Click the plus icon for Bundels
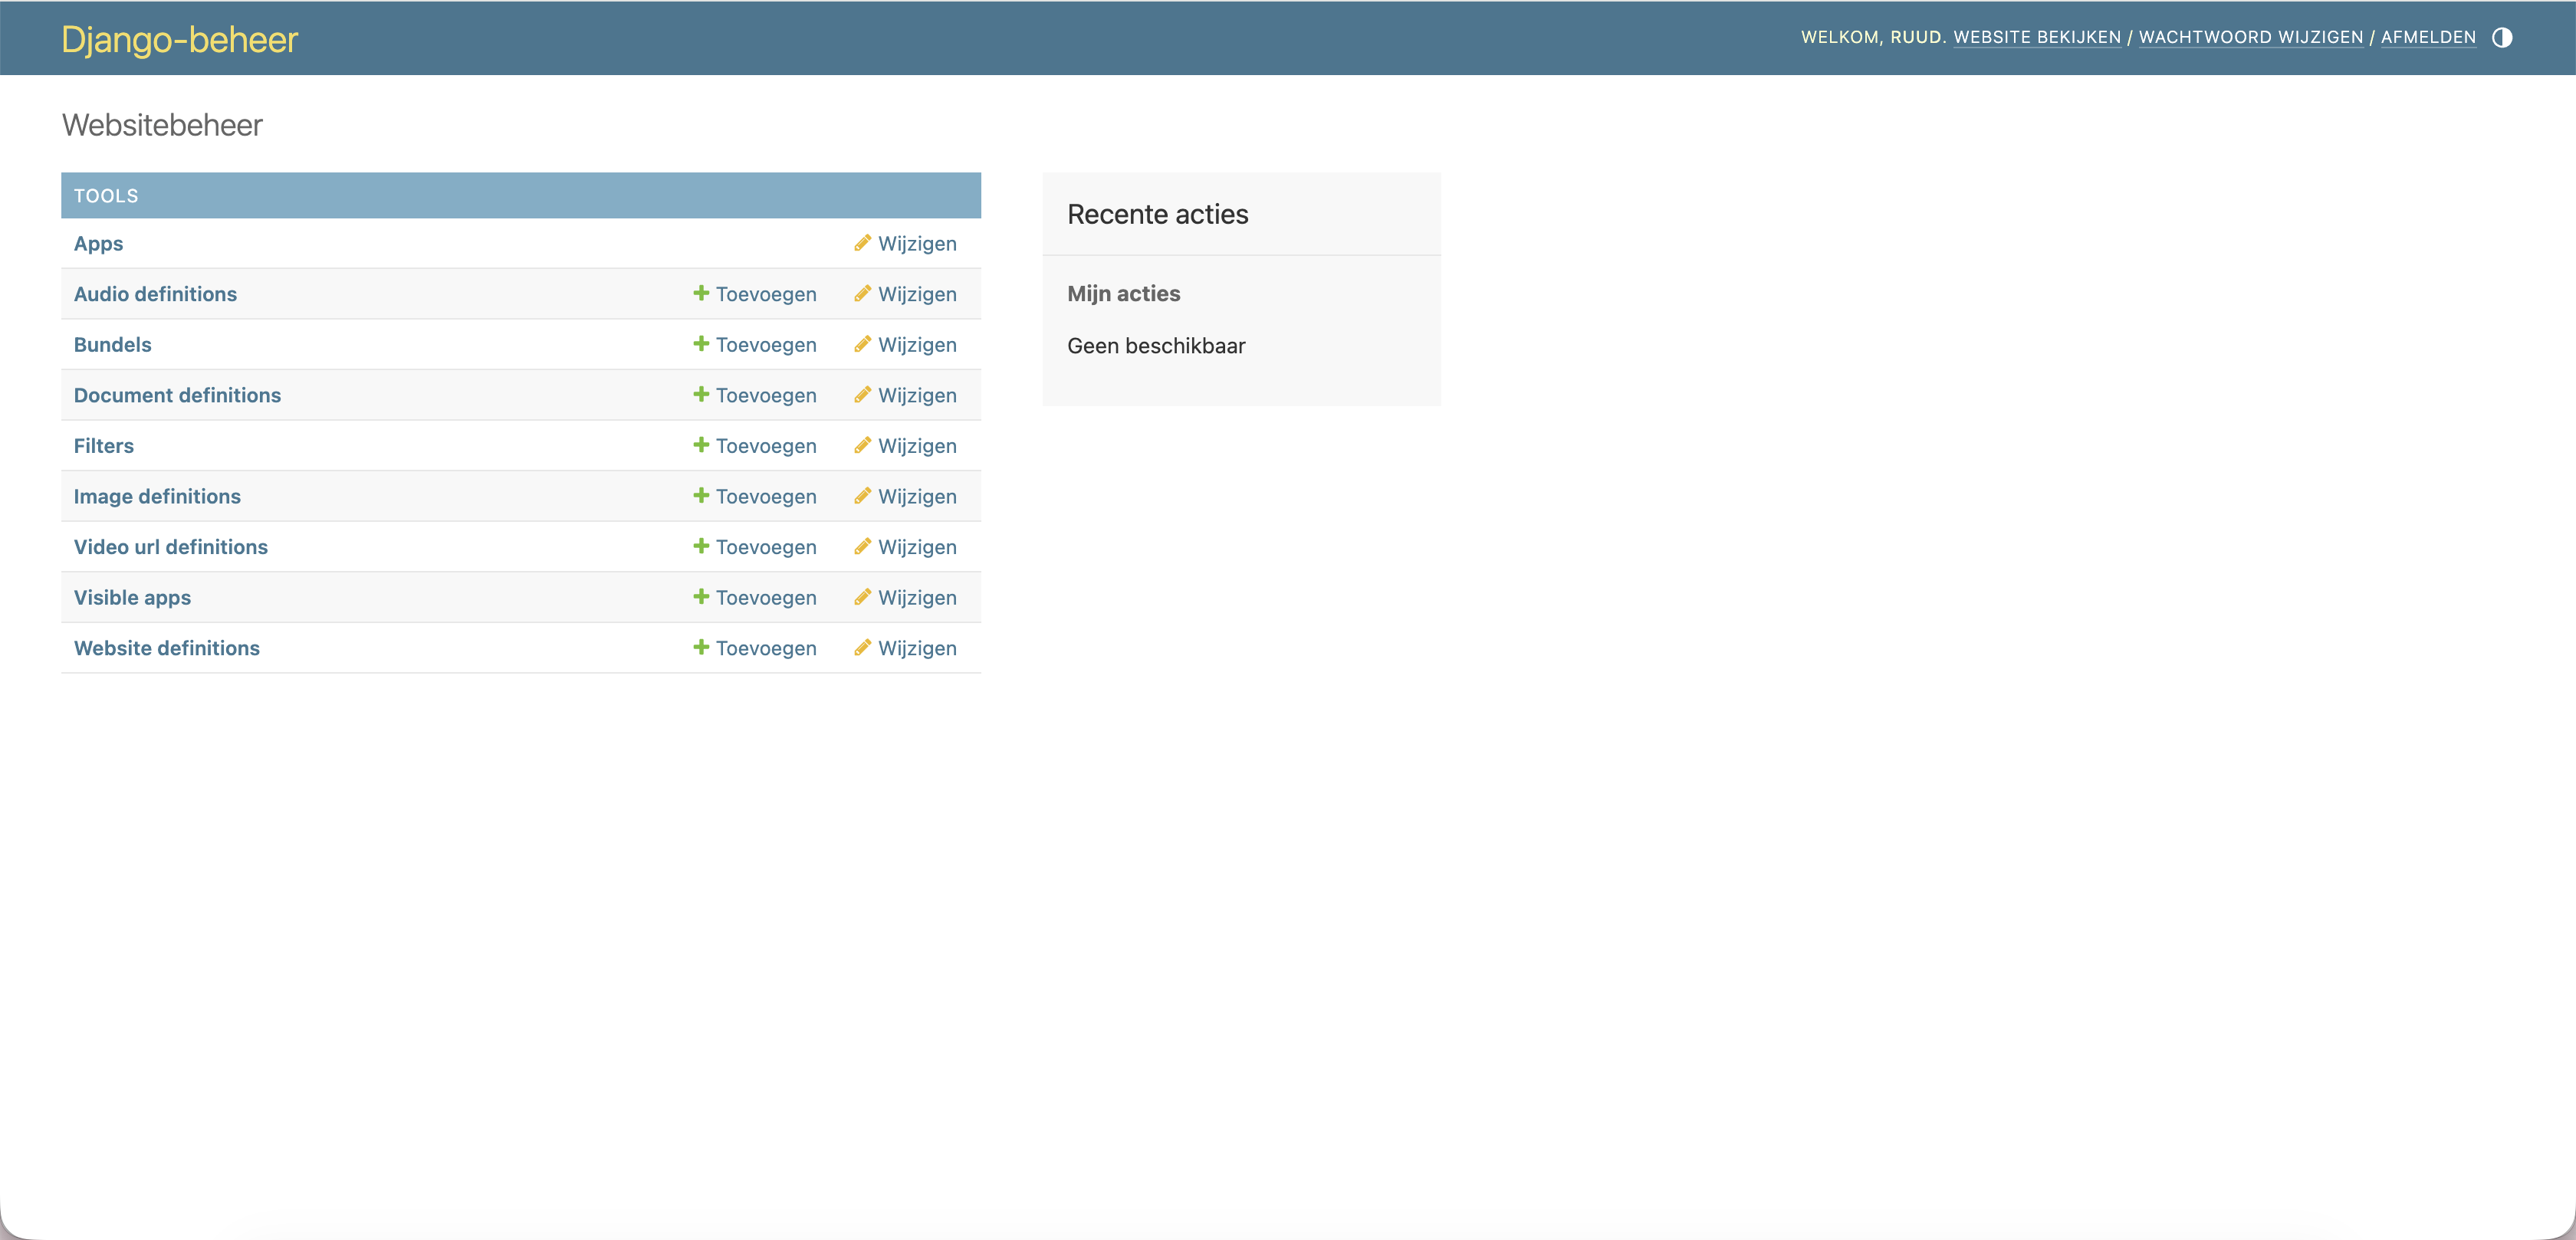This screenshot has height=1240, width=2576. click(701, 344)
